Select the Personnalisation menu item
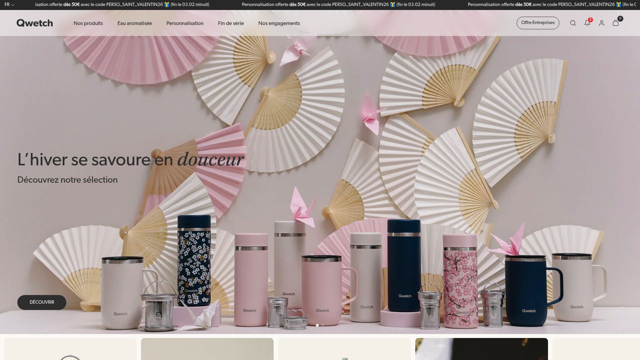The height and width of the screenshot is (360, 640). point(185,23)
